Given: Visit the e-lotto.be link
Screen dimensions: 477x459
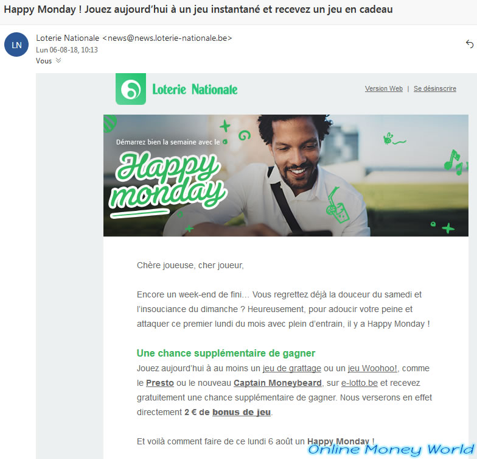Looking at the screenshot, I should coord(359,383).
